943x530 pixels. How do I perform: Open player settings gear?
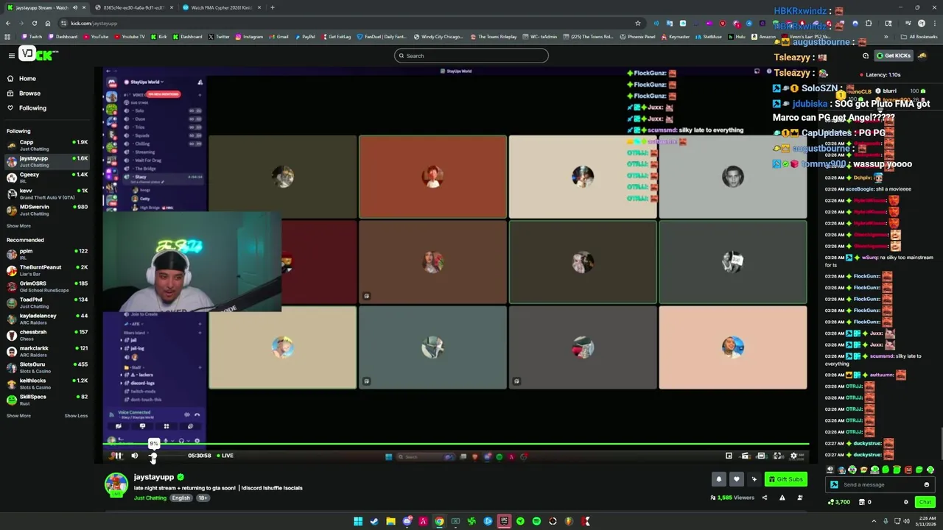click(793, 456)
